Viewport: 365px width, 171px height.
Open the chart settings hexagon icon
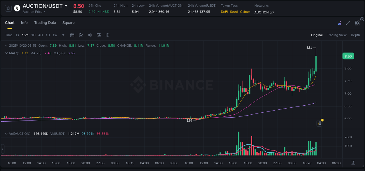[x=107, y=35]
